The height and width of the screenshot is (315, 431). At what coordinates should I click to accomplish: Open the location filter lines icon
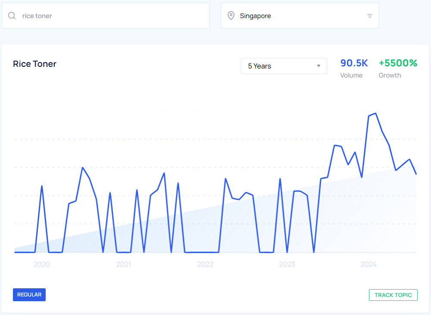pos(369,16)
